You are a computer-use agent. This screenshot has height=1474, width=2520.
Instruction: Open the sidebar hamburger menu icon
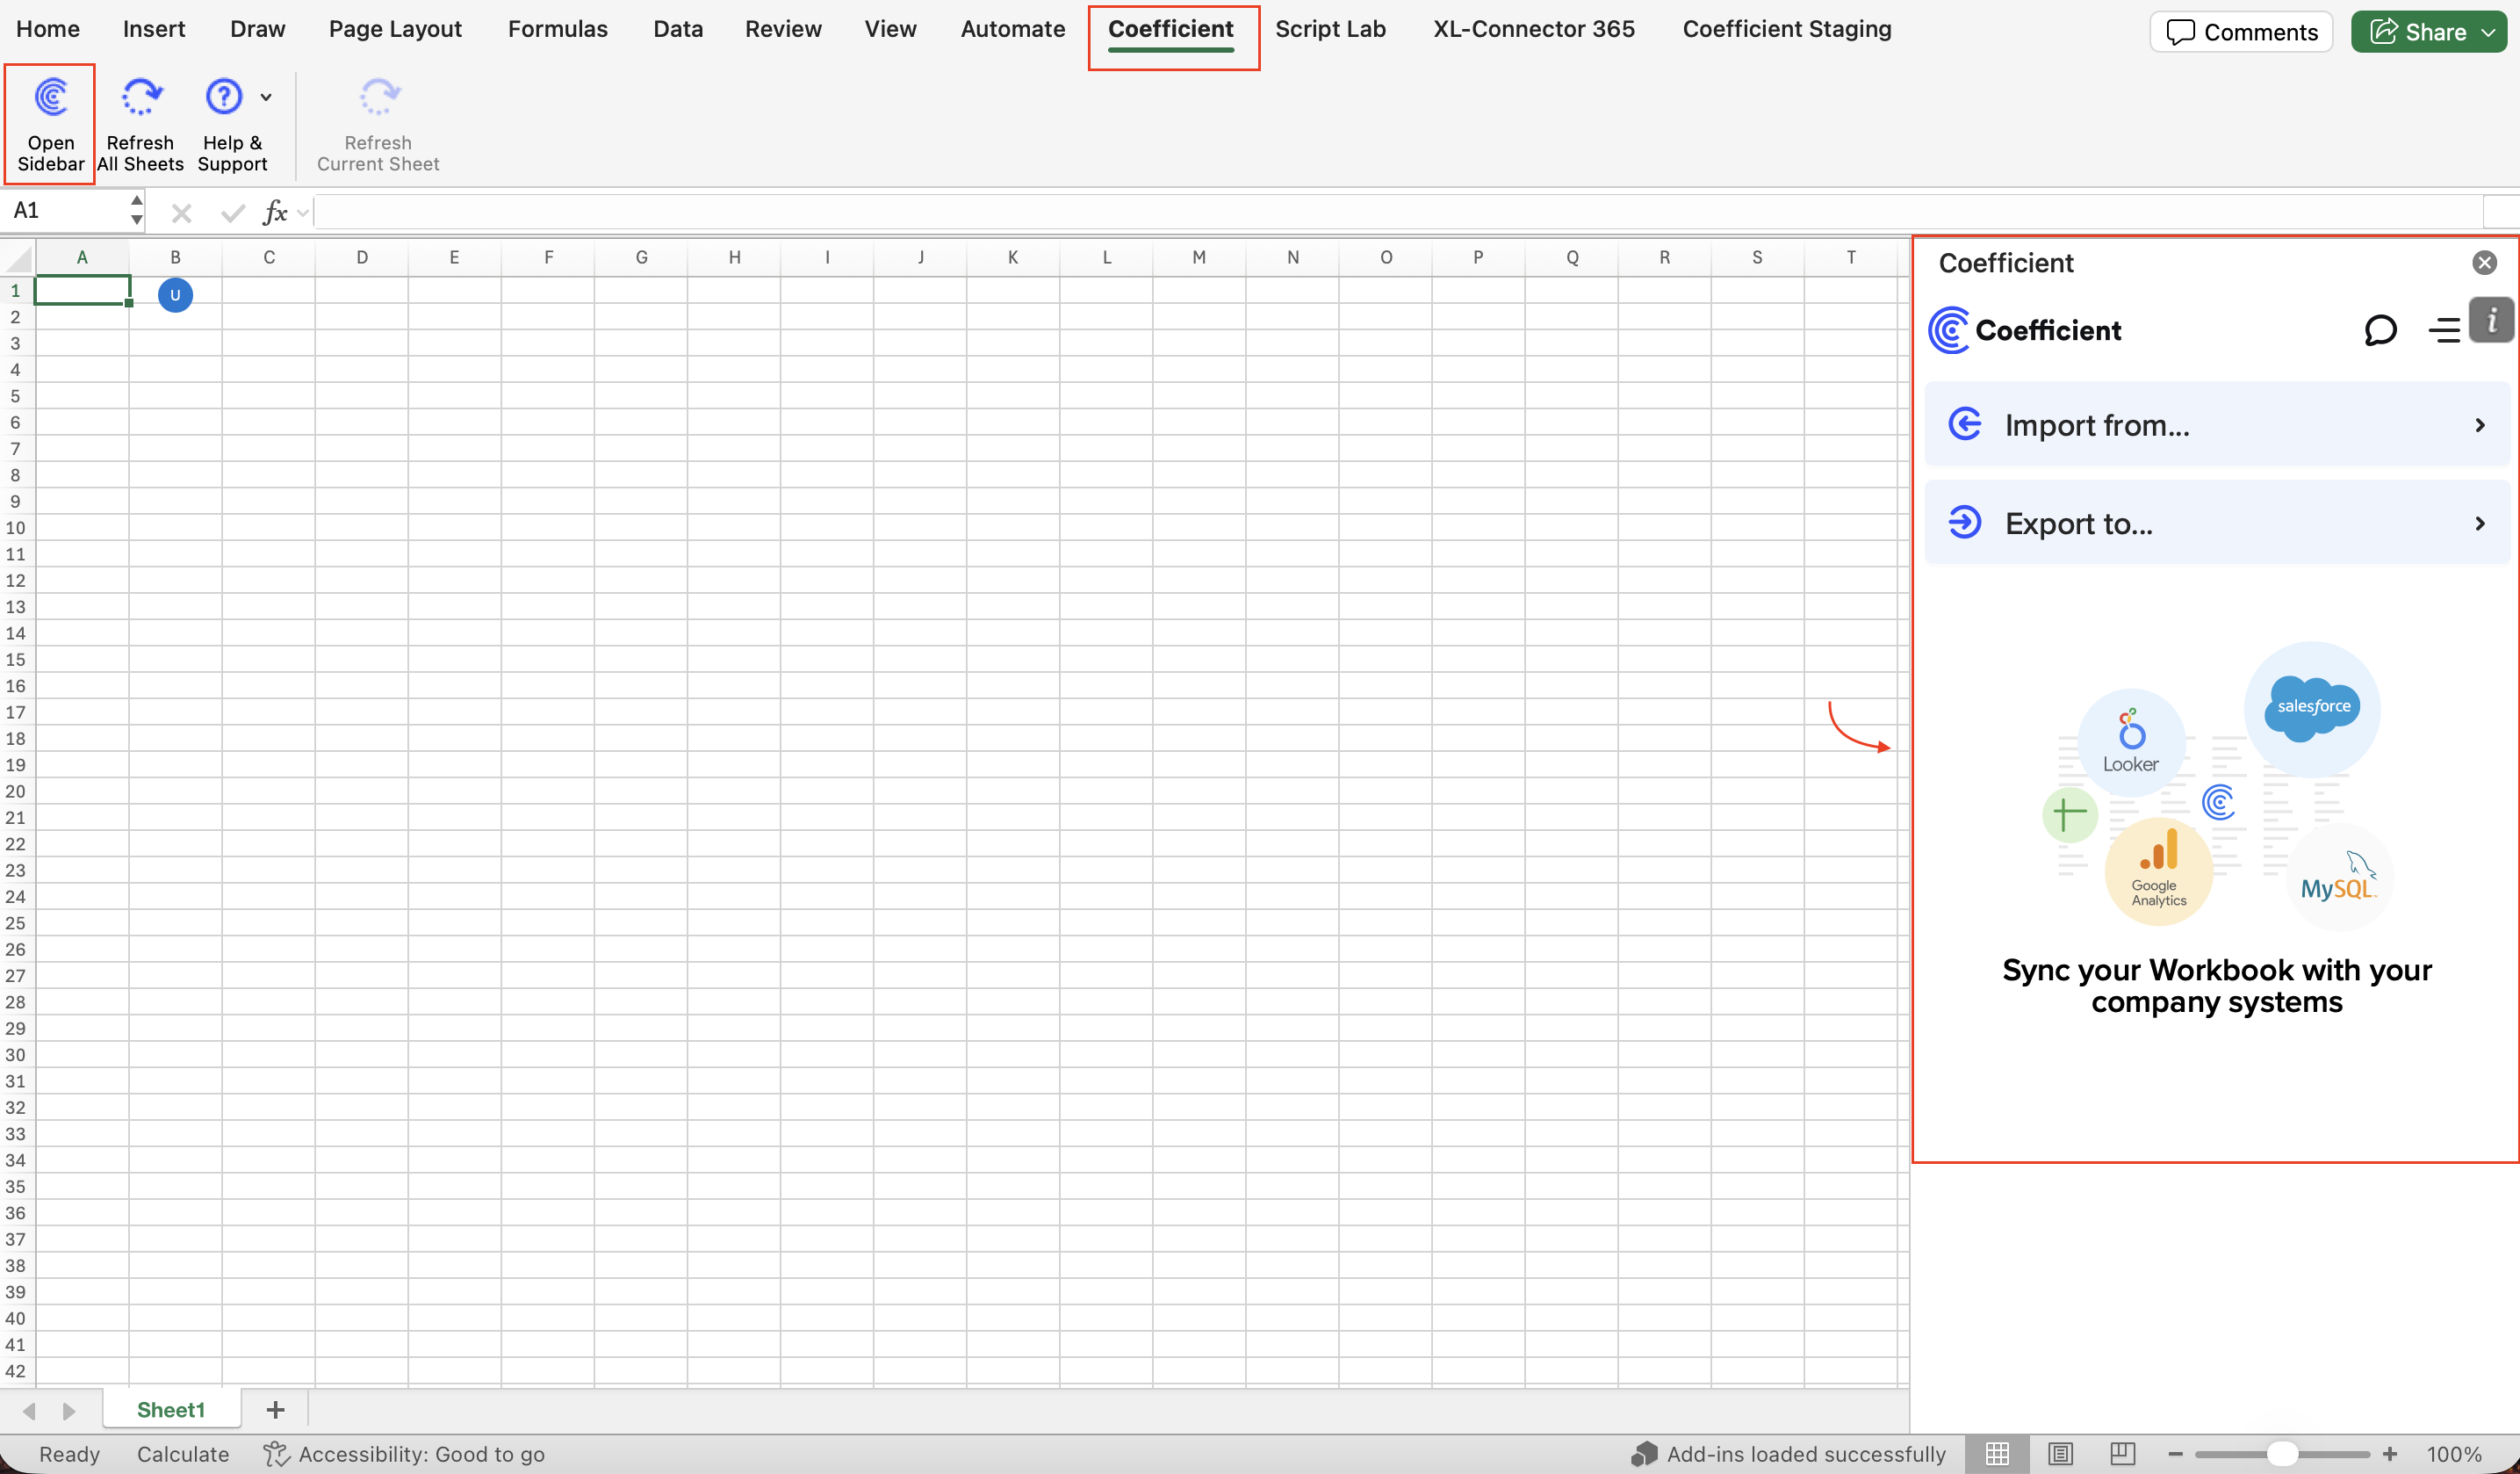click(2443, 330)
